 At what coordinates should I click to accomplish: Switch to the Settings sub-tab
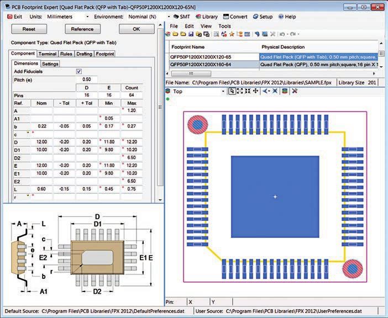(50, 64)
